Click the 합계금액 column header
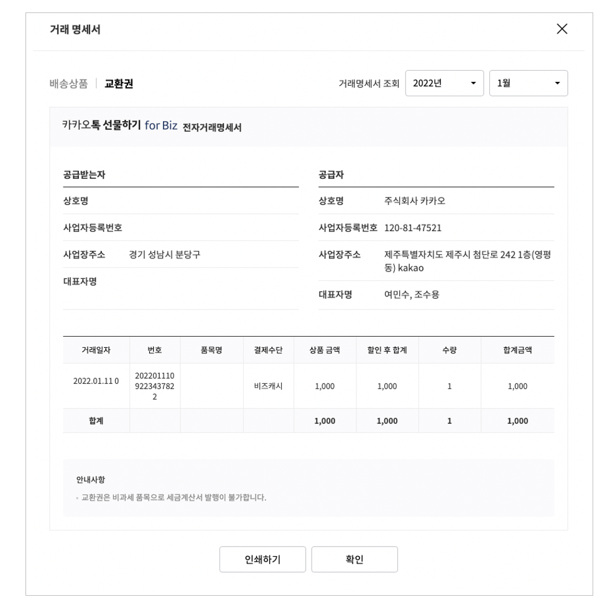This screenshot has height=602, width=610. point(517,350)
